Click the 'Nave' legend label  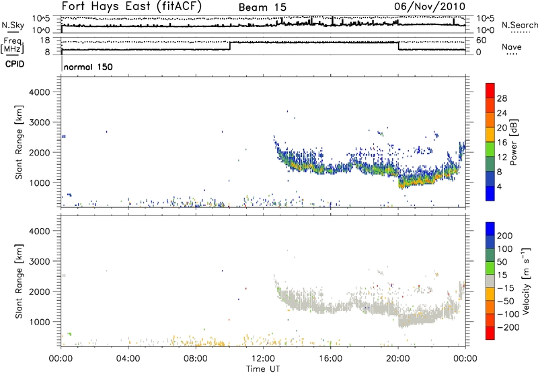tap(512, 46)
